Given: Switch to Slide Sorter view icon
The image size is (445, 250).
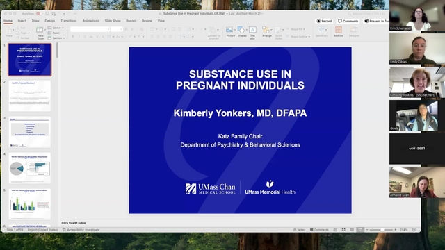Looking at the screenshot, I should tap(343, 230).
